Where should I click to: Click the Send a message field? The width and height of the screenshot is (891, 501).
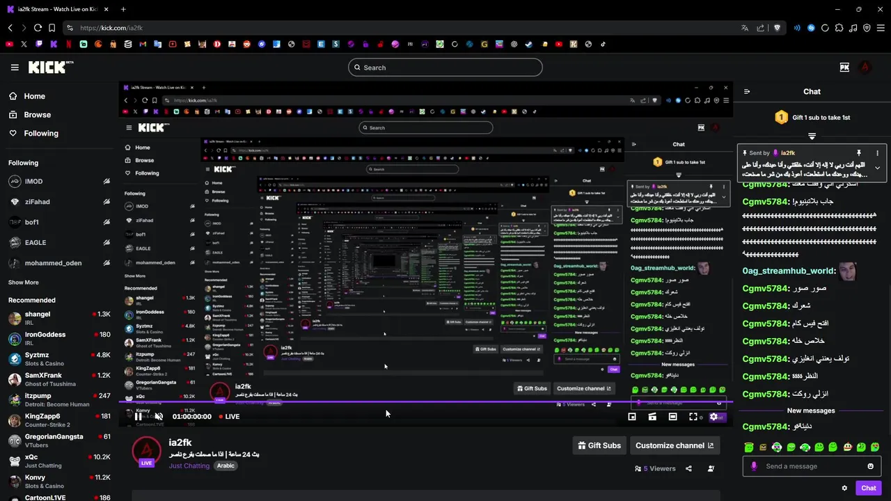pos(811,466)
